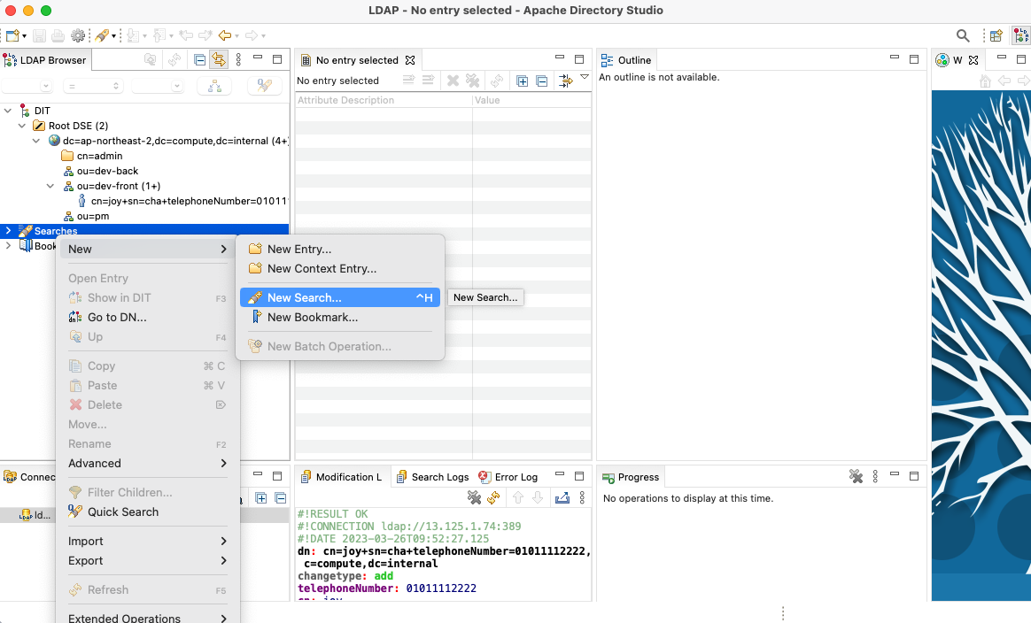
Task: Open the equals operator dropdown in quick search
Action: click(x=93, y=86)
